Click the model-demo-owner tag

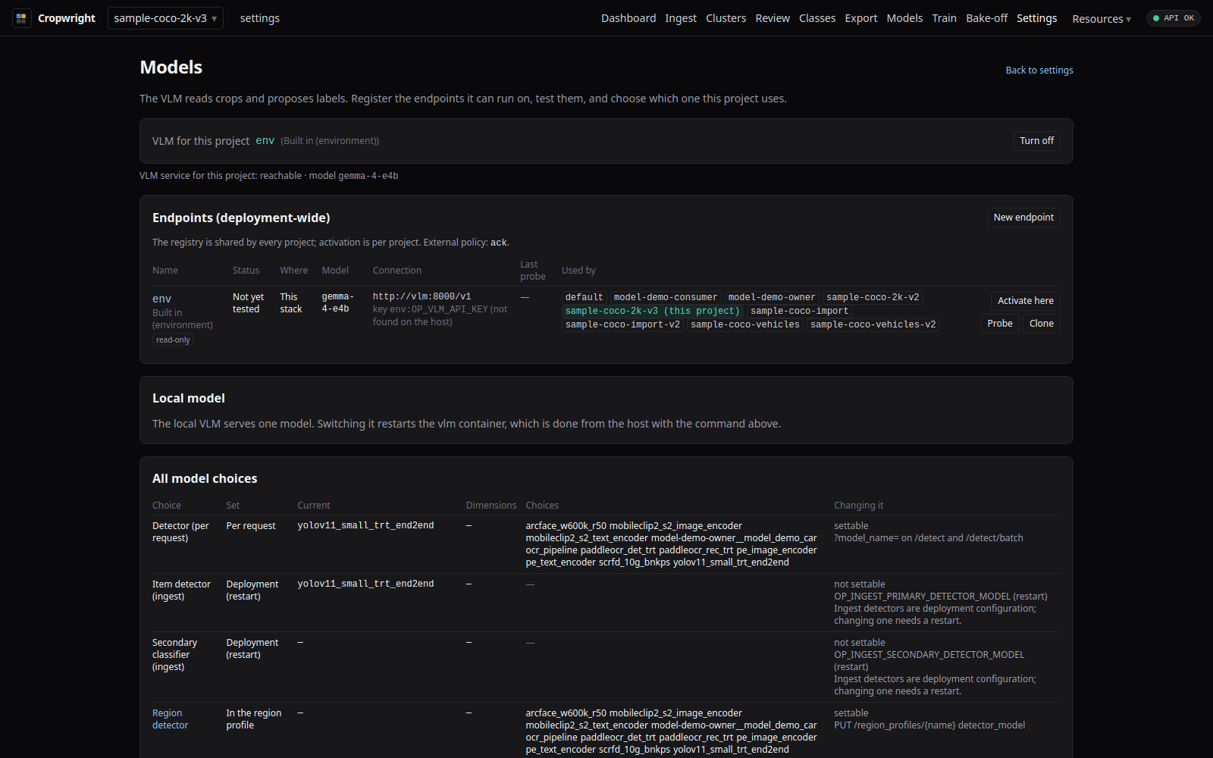tap(772, 297)
